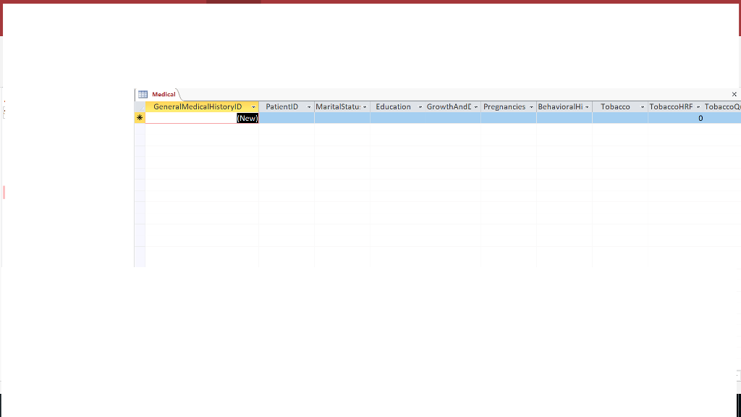Click the Tobacco cell in new row
The height and width of the screenshot is (417, 741).
coord(620,118)
